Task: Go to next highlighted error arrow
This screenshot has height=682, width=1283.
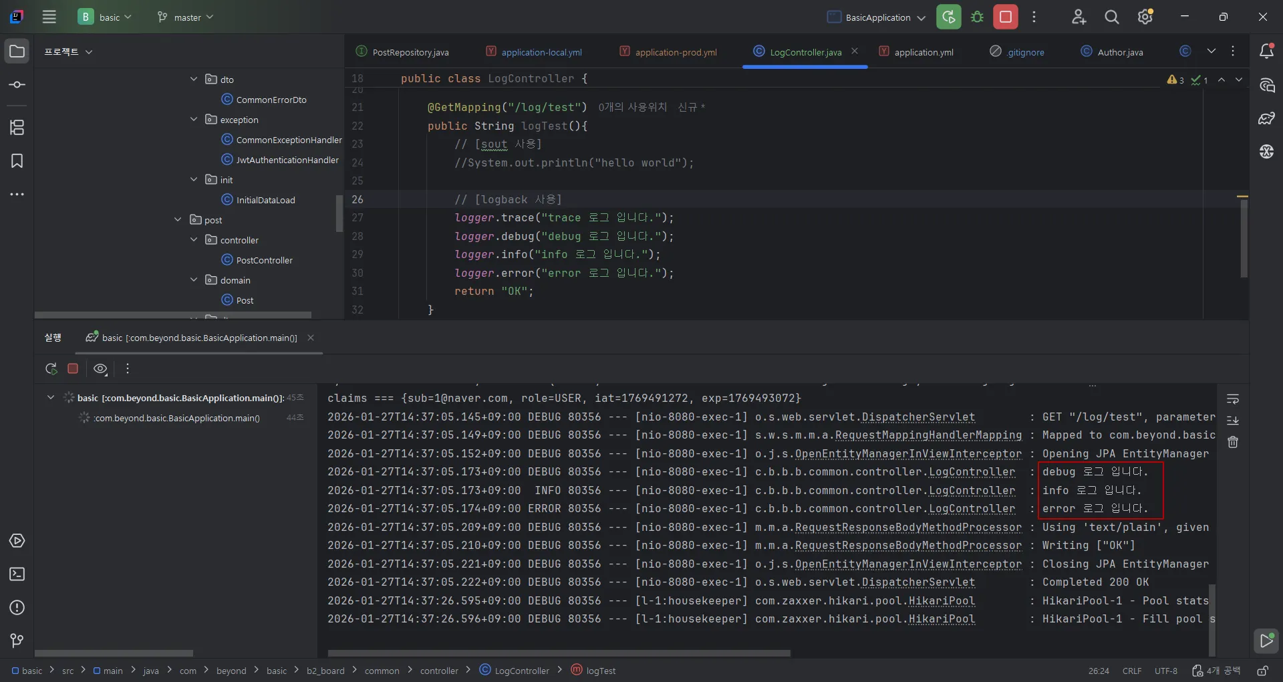Action: (1239, 80)
